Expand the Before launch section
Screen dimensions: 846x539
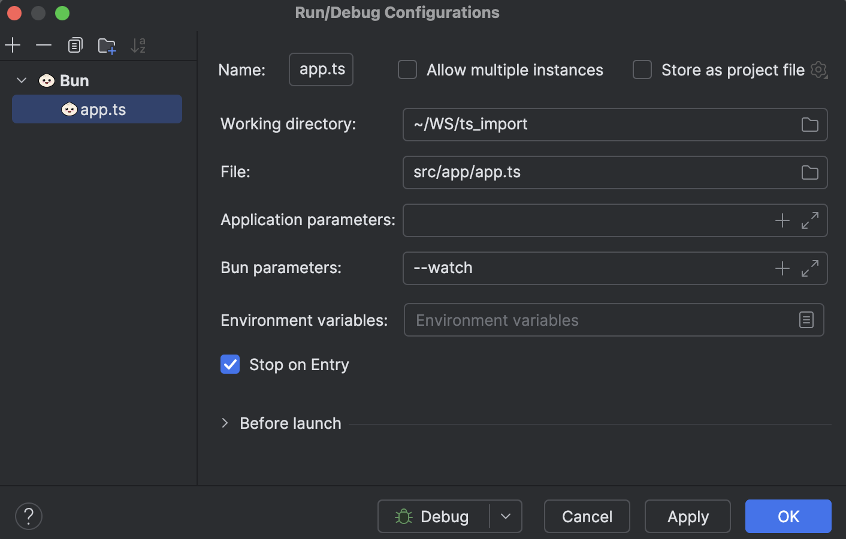(225, 423)
